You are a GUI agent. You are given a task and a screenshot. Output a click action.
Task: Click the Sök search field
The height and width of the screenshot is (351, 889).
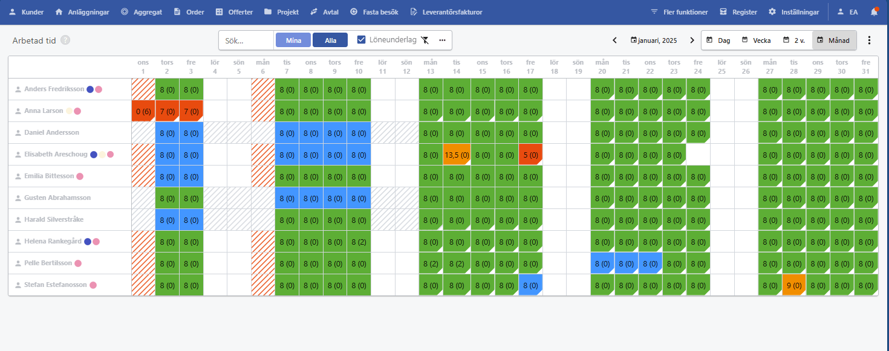pos(247,40)
